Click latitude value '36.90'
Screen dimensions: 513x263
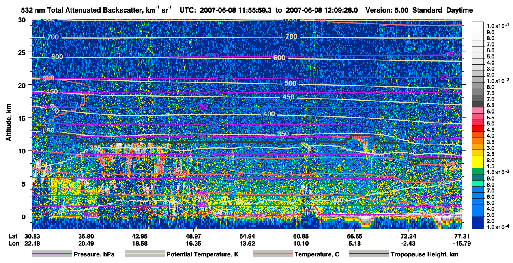point(86,235)
